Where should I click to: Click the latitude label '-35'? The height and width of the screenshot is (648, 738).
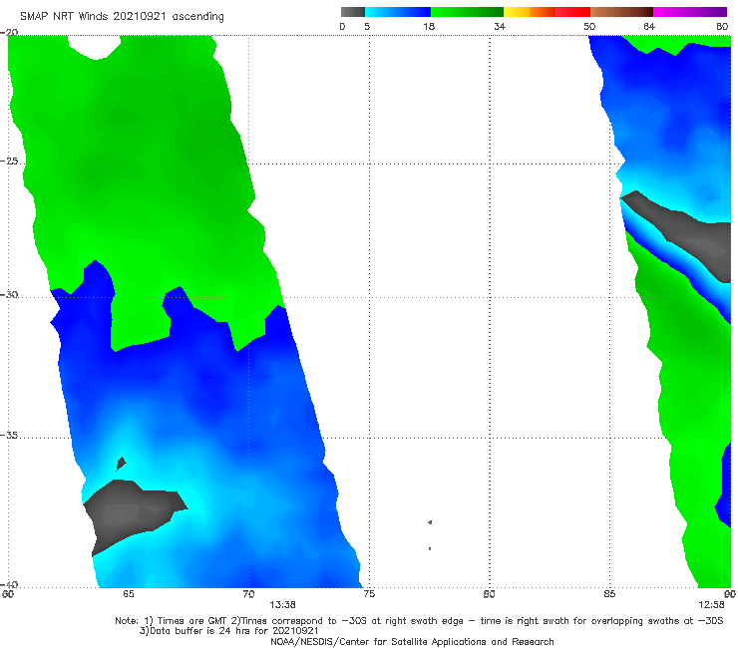click(9, 436)
